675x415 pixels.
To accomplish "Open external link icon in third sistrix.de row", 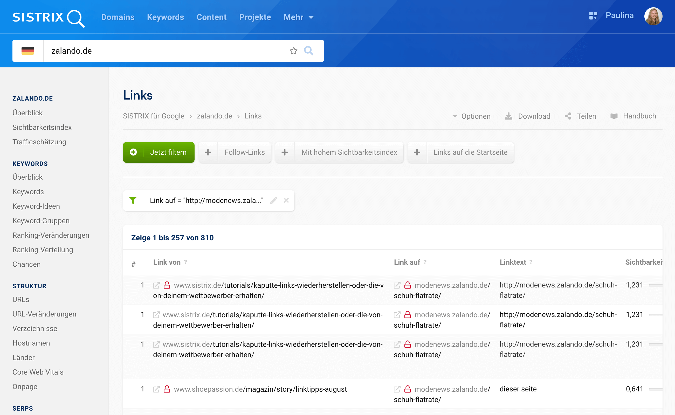I will (156, 344).
